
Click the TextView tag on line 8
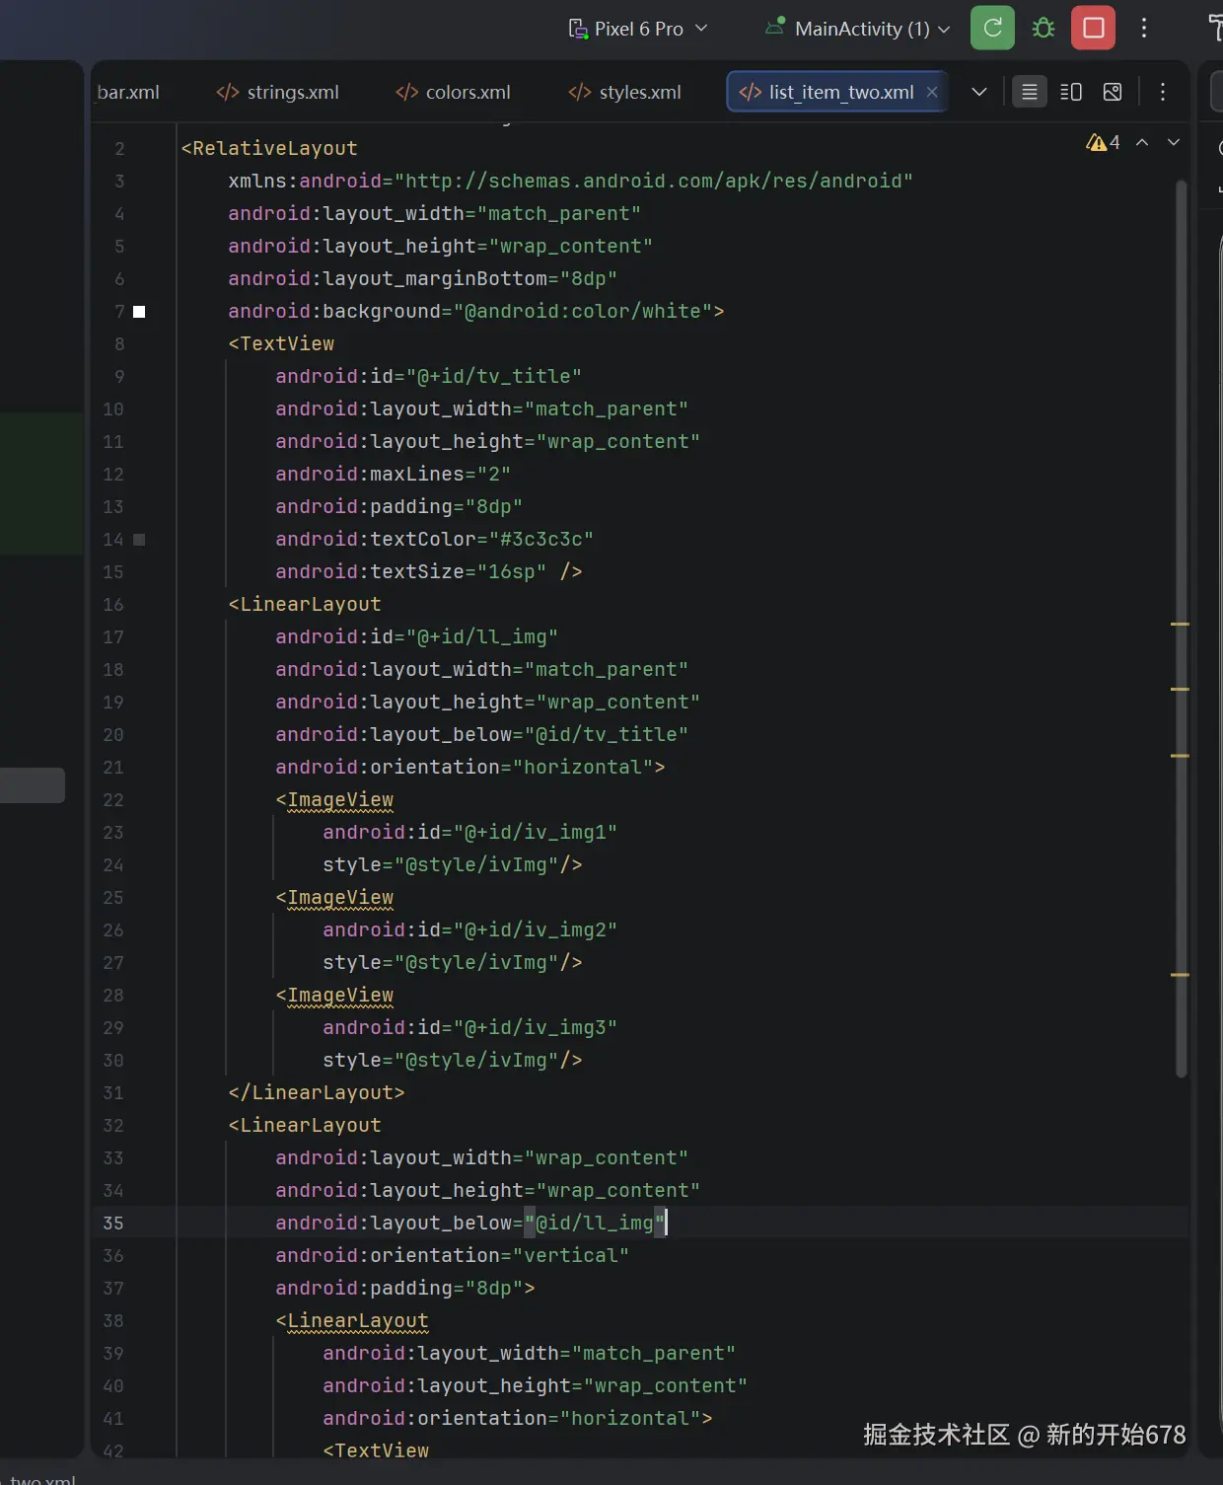pos(281,343)
